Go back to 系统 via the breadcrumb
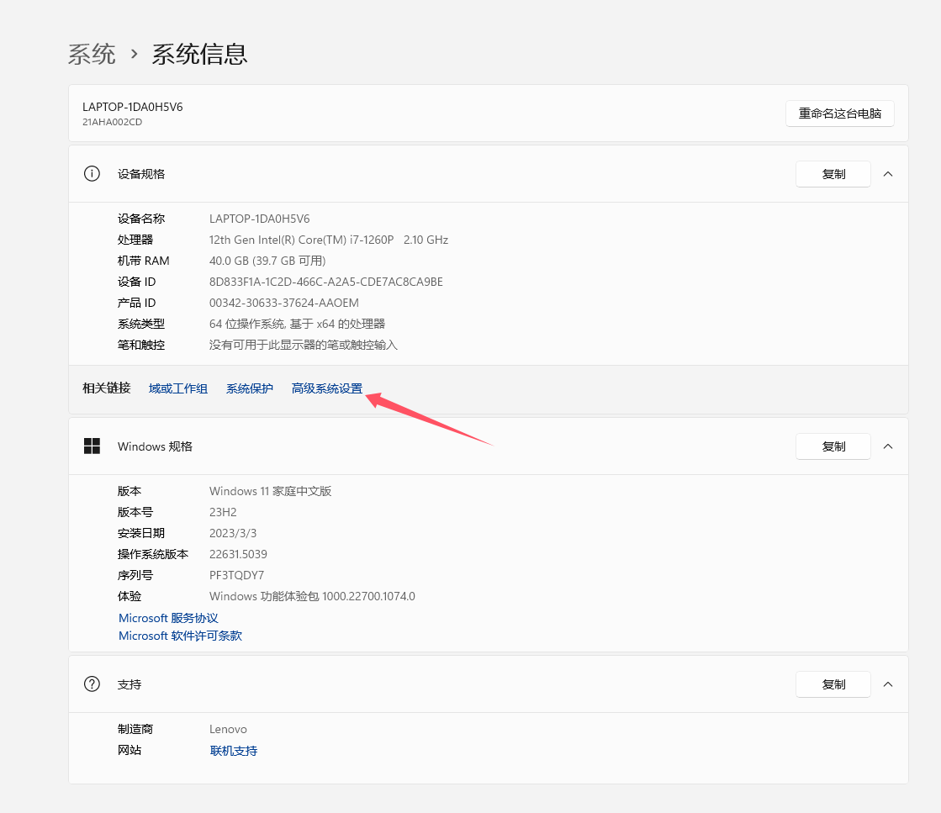941x813 pixels. 92,55
